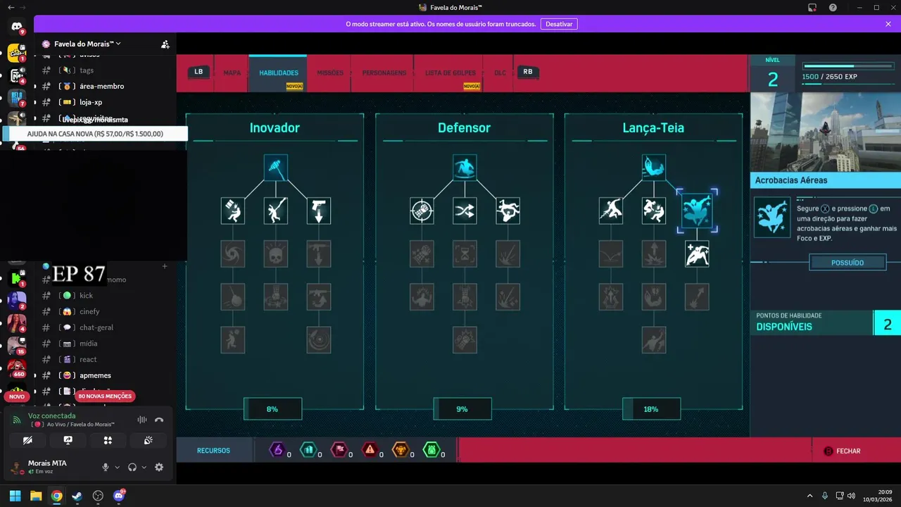The height and width of the screenshot is (507, 901).
Task: Click the purple hexagon resource token
Action: [x=277, y=449]
